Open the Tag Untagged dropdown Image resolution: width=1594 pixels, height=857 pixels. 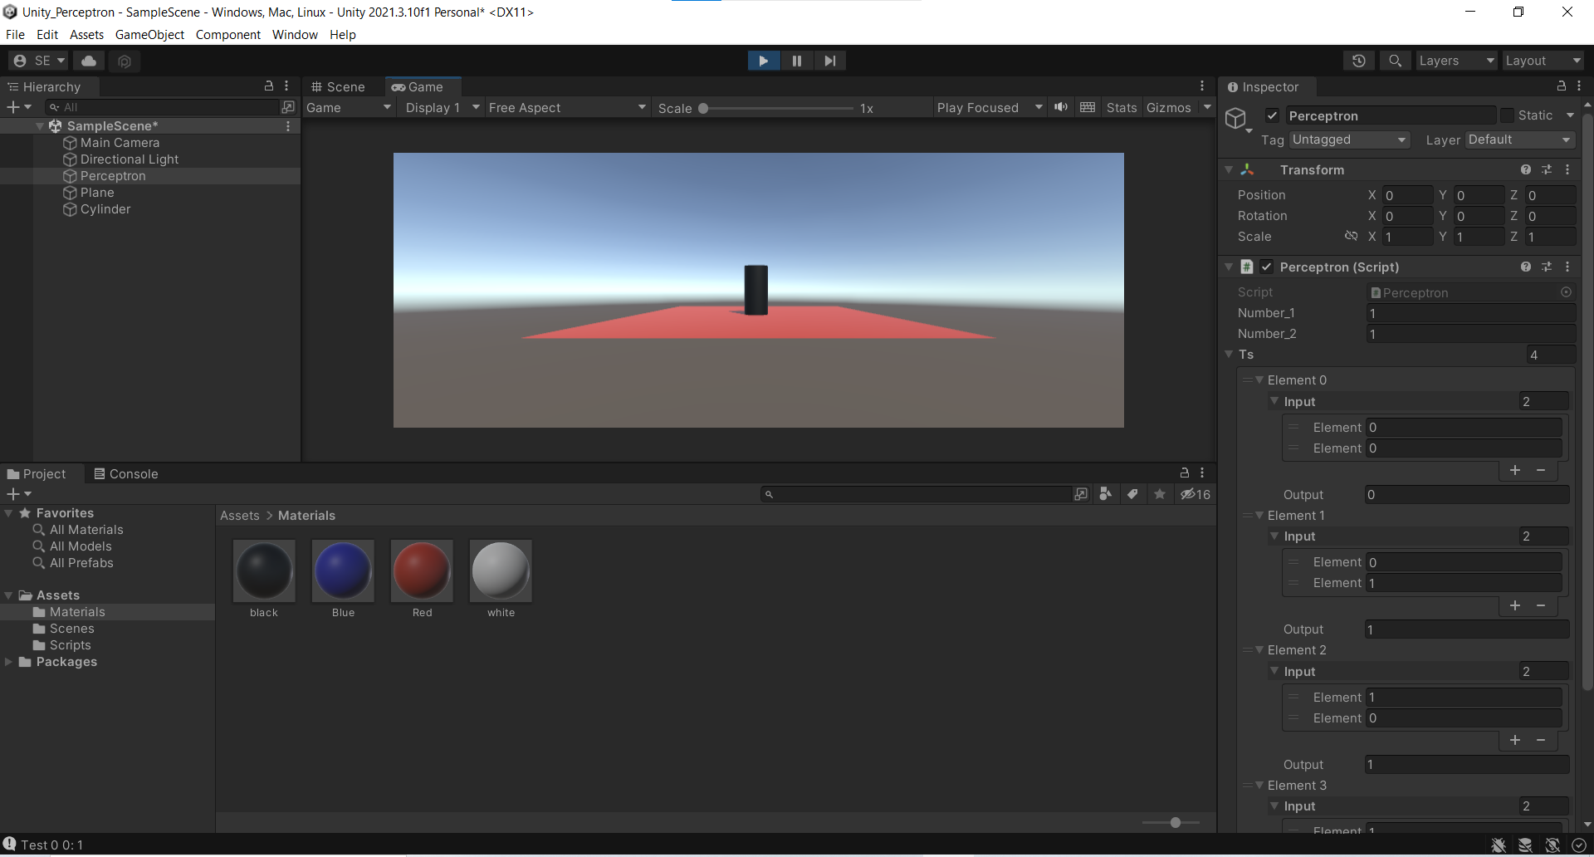click(x=1350, y=140)
